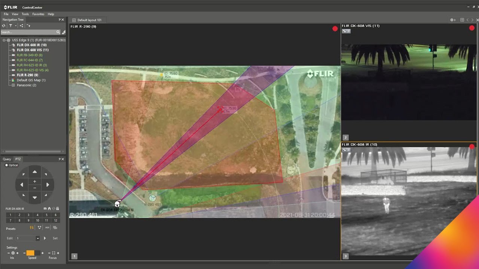Pan camera right with PTZ right arrow
The image size is (479, 269).
point(48,185)
